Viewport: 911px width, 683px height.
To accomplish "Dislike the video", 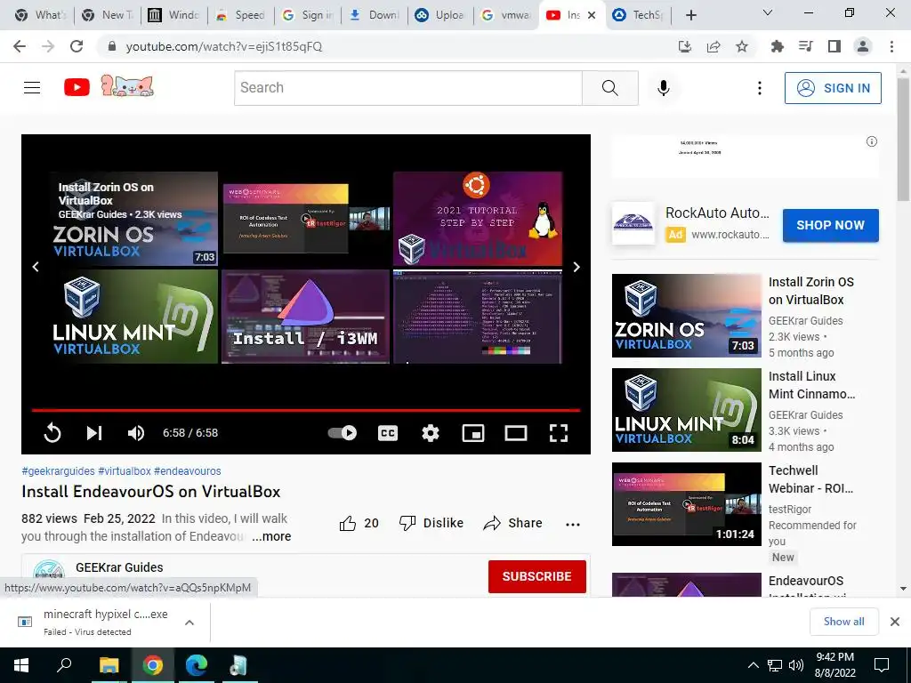I will tap(431, 523).
